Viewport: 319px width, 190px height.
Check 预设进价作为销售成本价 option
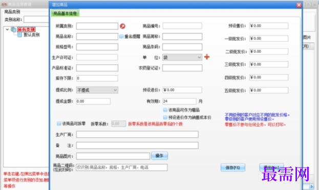[x=165, y=117]
